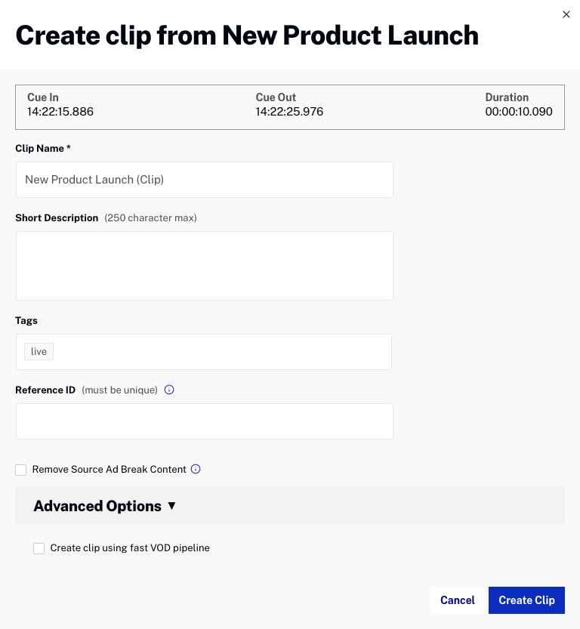Screen dimensions: 580x629
Task: Enable Remove Source Ad Break Content checkbox
Action: tap(21, 470)
